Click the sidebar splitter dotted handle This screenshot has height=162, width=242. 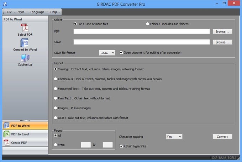25,120
